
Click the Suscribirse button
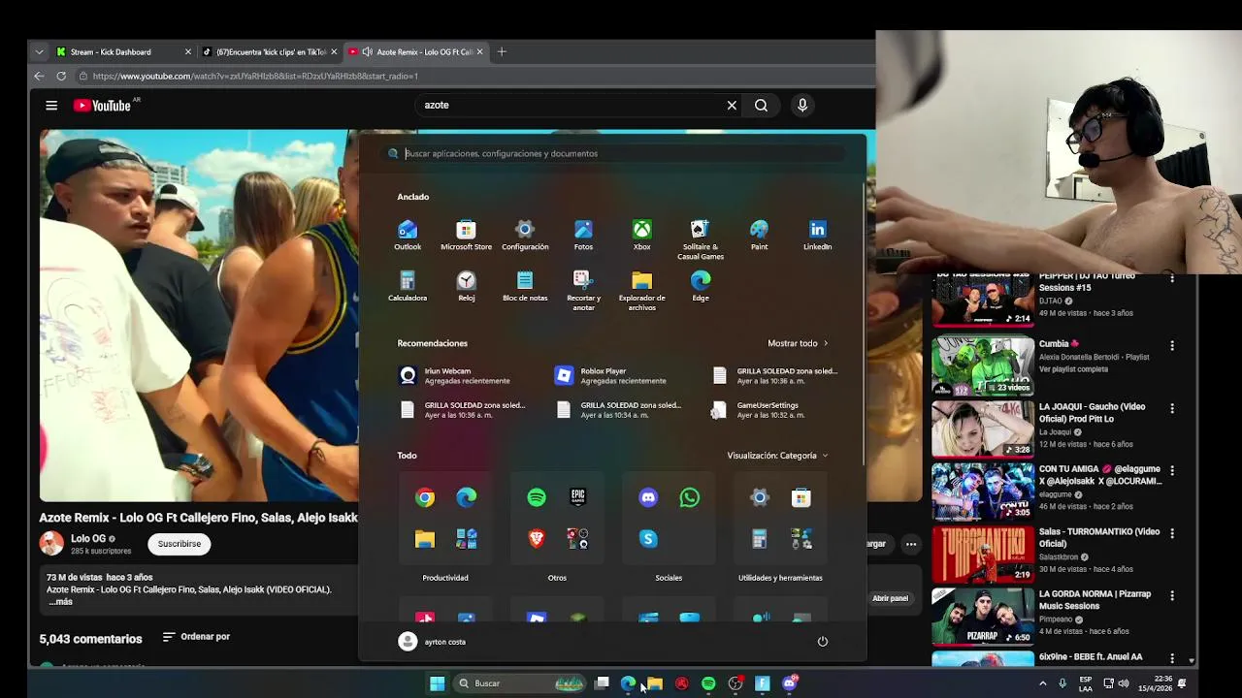(180, 544)
